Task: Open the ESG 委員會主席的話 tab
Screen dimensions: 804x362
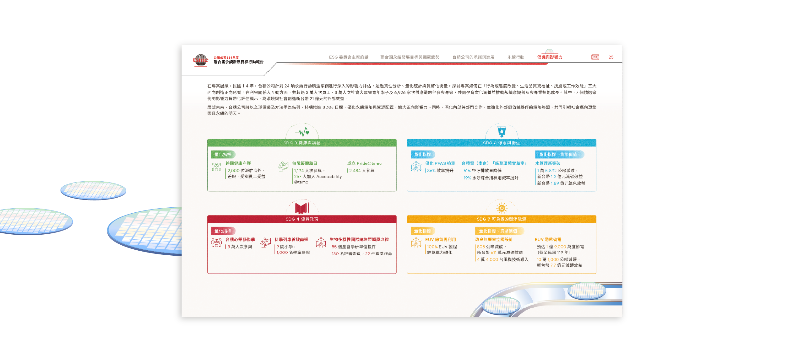Action: (349, 57)
